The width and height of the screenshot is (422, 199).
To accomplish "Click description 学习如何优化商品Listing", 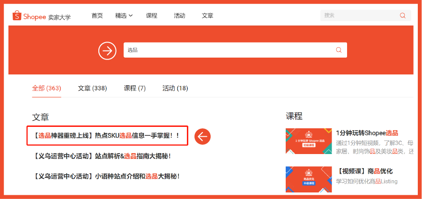I will 367,181.
